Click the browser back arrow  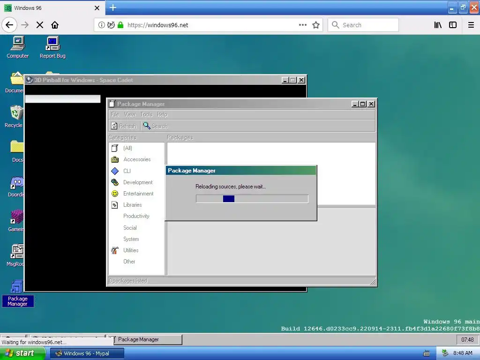[9, 25]
